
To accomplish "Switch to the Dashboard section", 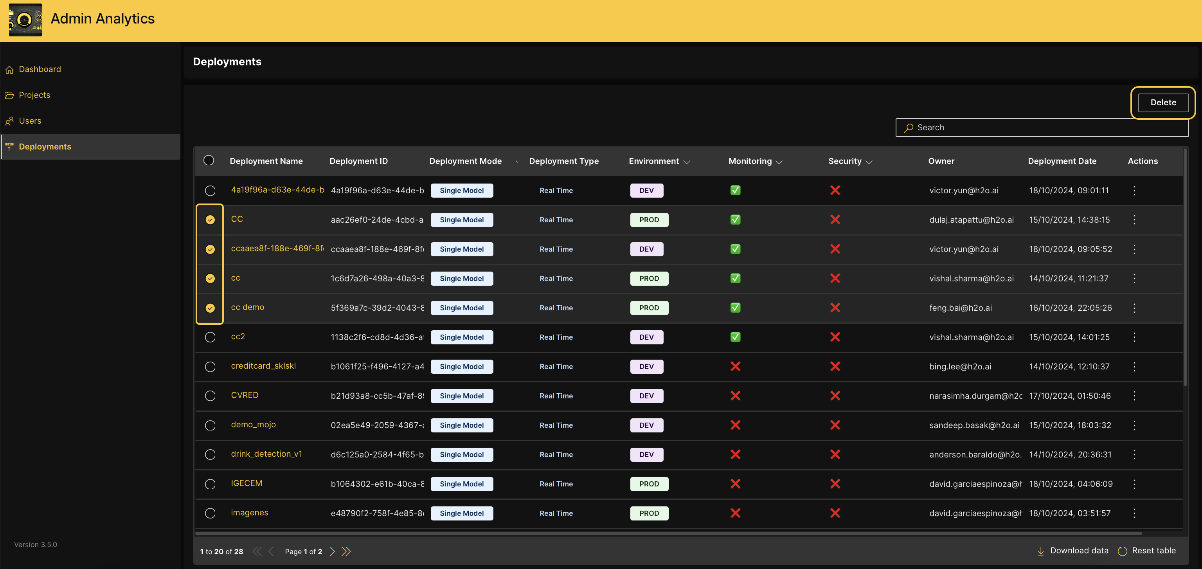I will (40, 69).
